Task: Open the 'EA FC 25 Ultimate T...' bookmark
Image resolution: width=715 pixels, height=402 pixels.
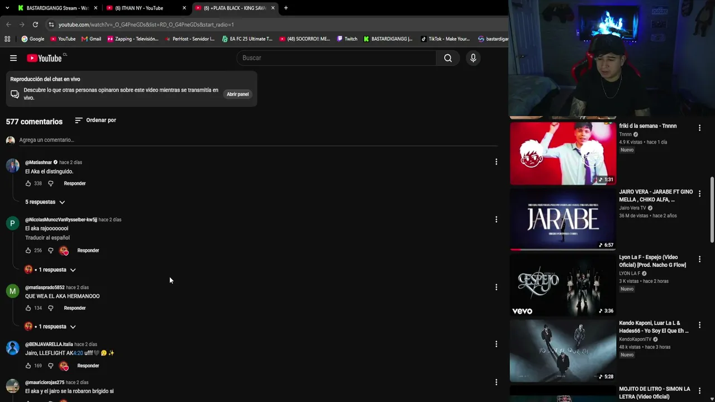Action: pos(247,39)
